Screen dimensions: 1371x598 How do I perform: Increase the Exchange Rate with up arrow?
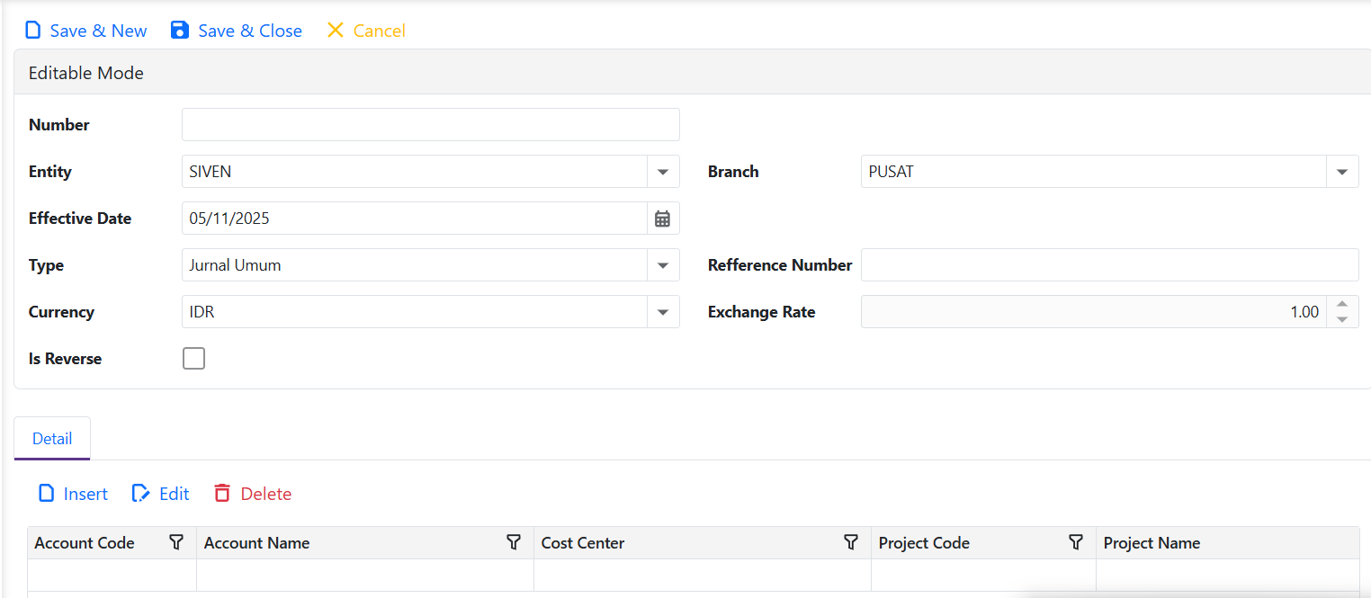coord(1342,304)
